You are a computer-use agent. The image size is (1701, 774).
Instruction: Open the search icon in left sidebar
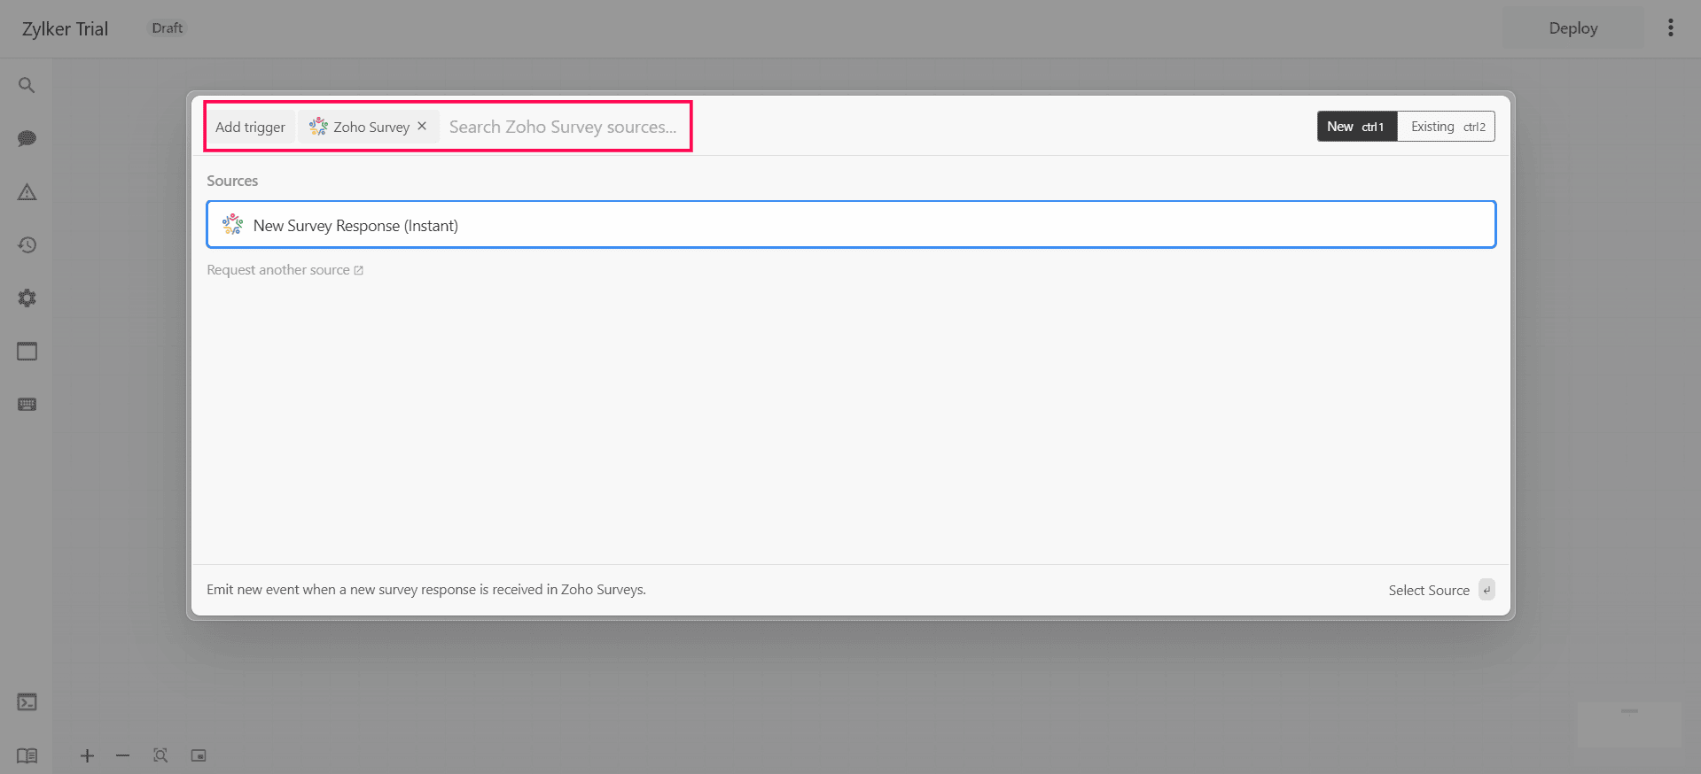[x=27, y=85]
